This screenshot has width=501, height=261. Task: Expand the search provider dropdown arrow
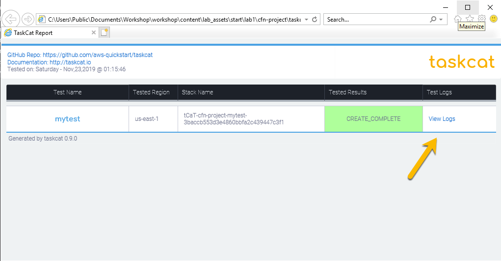point(441,20)
